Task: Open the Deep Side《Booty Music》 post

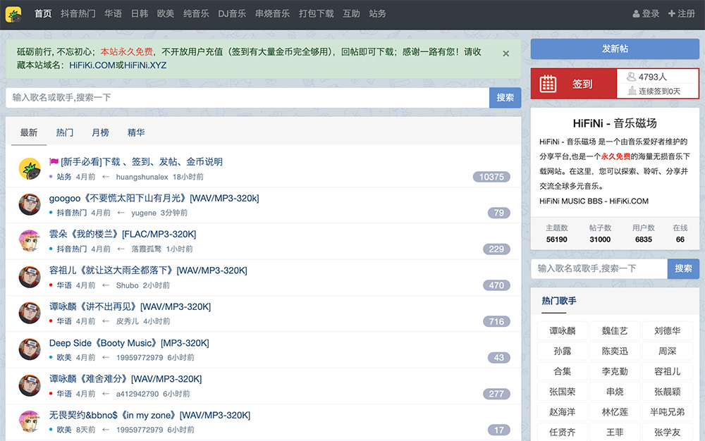Action: point(129,343)
